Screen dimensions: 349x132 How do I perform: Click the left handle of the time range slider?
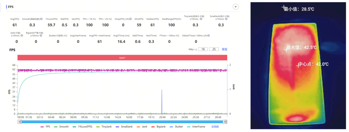(x=20, y=122)
